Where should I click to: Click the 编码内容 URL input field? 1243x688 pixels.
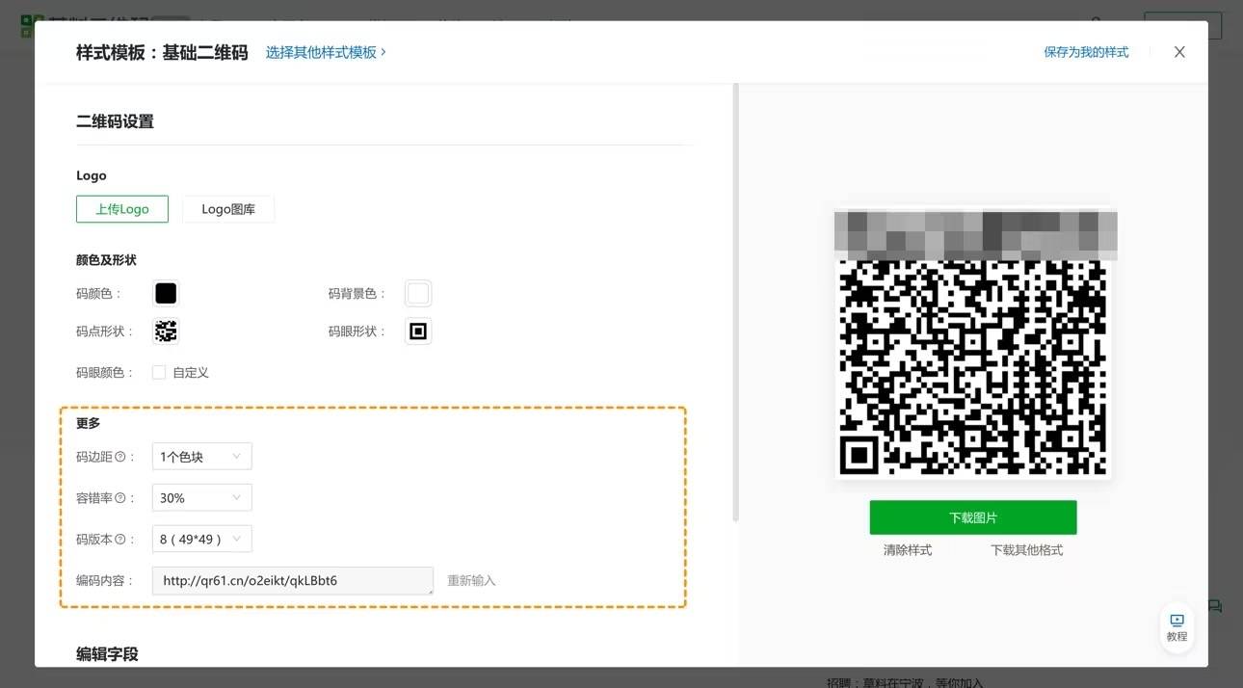[x=293, y=581]
